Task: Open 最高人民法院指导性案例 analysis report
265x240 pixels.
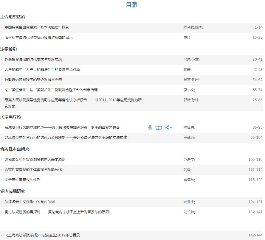Action: click(x=73, y=100)
